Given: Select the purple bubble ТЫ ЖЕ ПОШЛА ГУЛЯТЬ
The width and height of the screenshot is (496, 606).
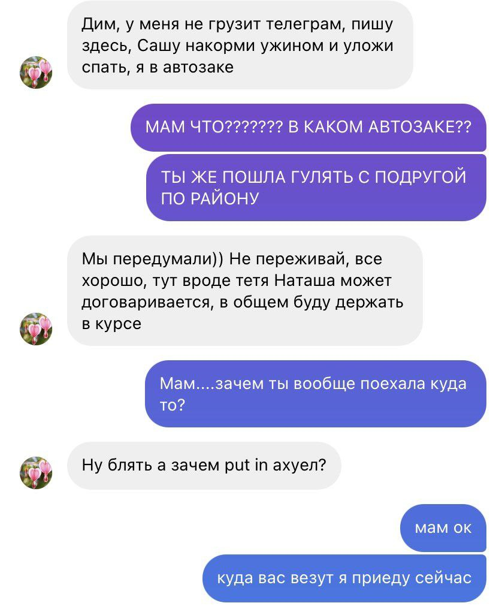Looking at the screenshot, I should tap(316, 188).
